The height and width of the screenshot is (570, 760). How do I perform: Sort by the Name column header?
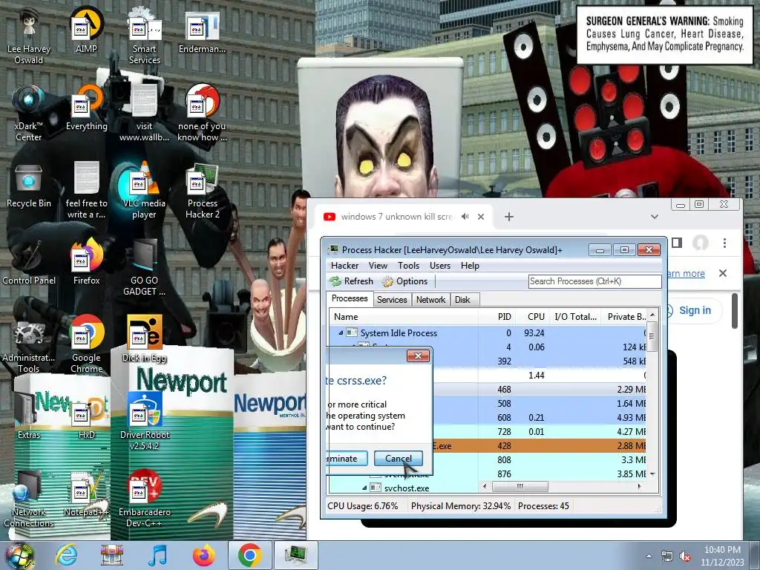404,316
